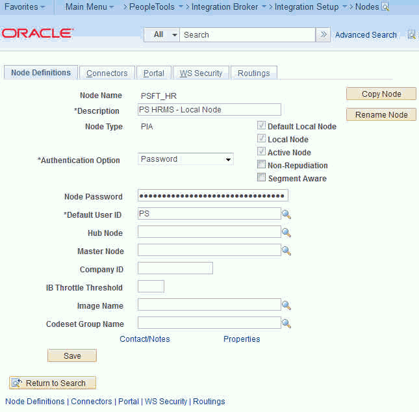The width and height of the screenshot is (419, 412).
Task: Click the Oracle logo
Action: point(38,33)
